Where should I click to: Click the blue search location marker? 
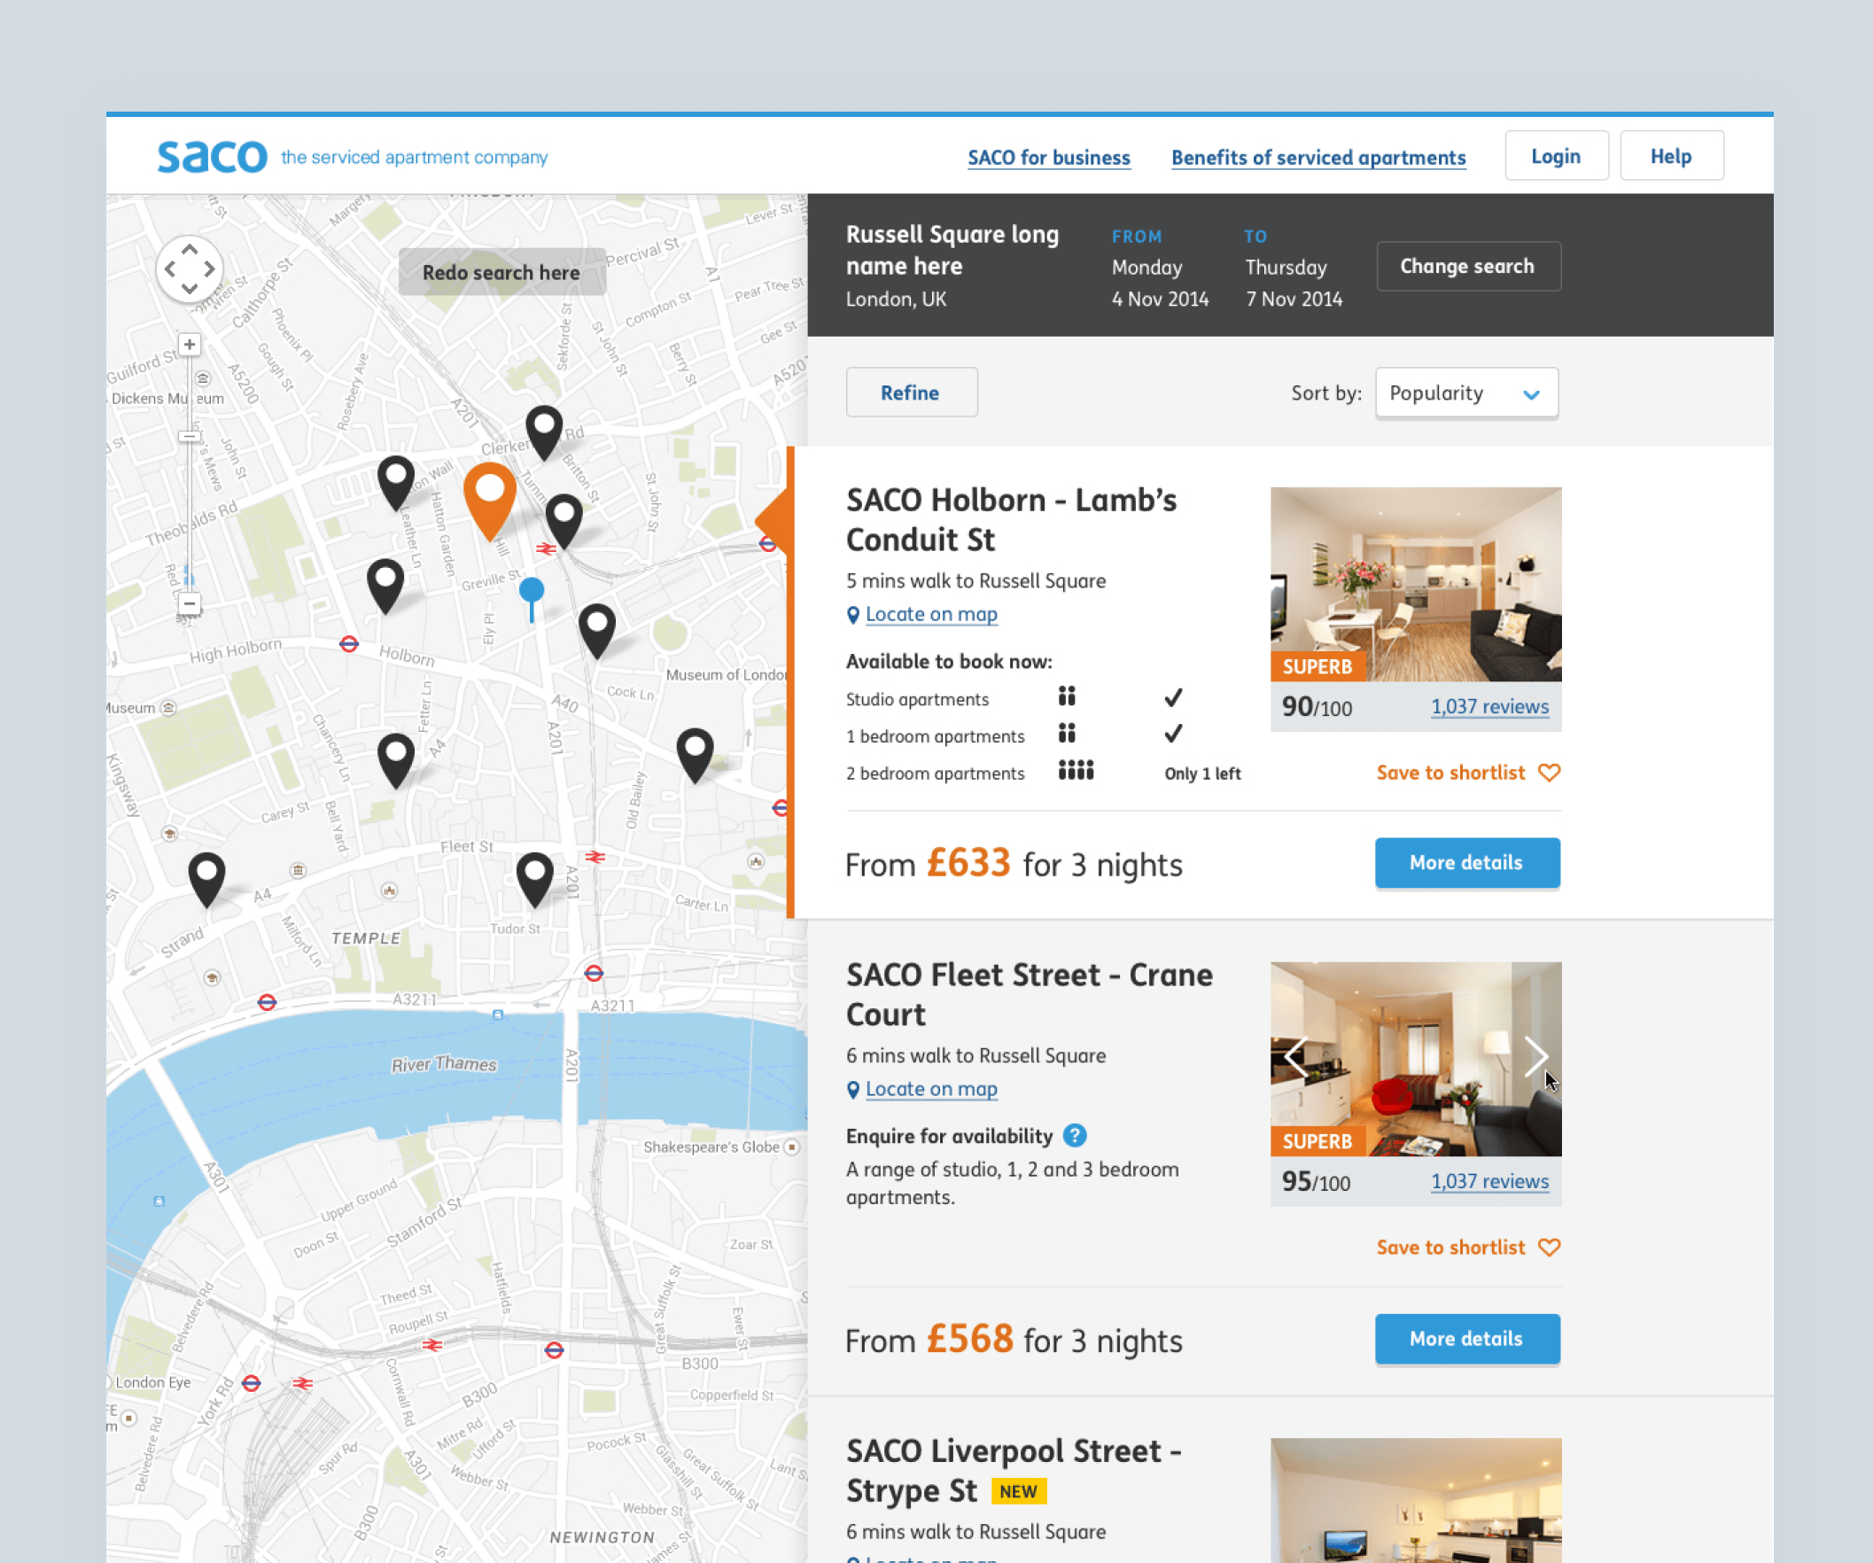pyautogui.click(x=532, y=591)
